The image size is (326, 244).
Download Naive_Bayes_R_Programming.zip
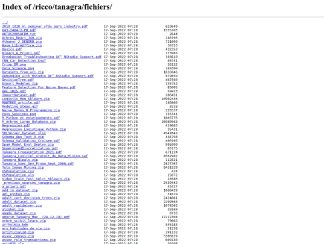pos(31,110)
